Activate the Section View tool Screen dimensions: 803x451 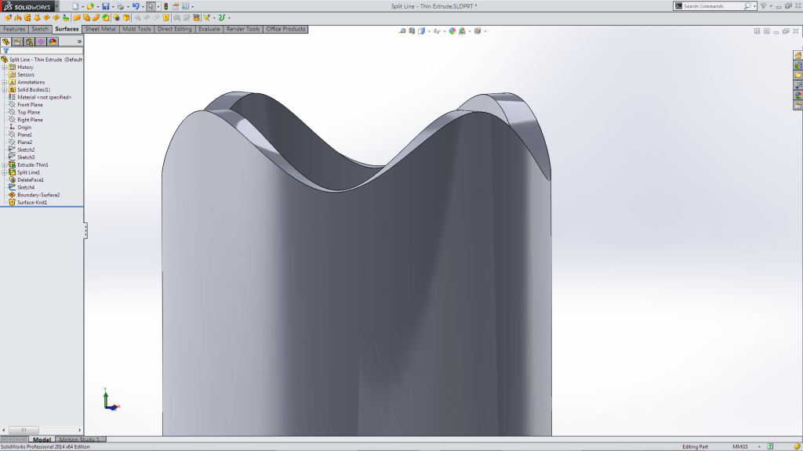pyautogui.click(x=411, y=31)
